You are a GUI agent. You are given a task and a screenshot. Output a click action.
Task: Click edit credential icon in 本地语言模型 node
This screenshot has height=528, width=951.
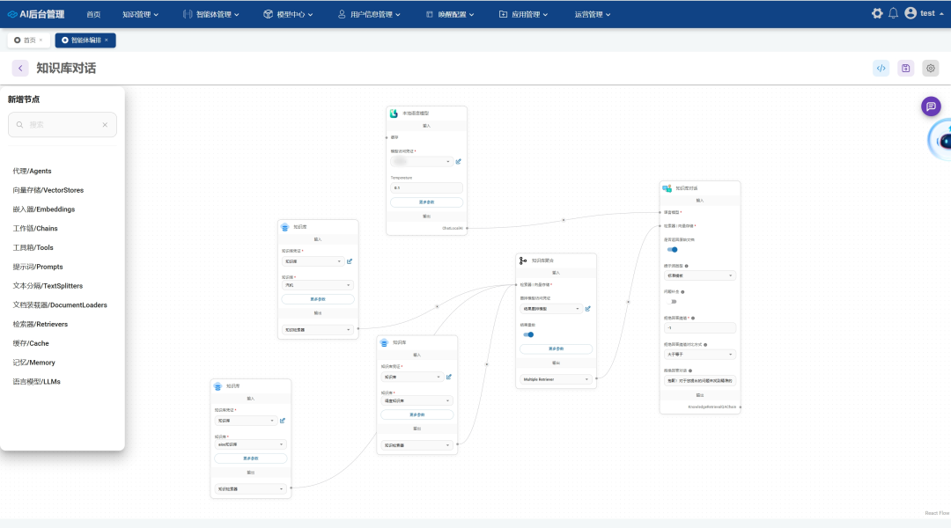[x=459, y=162]
